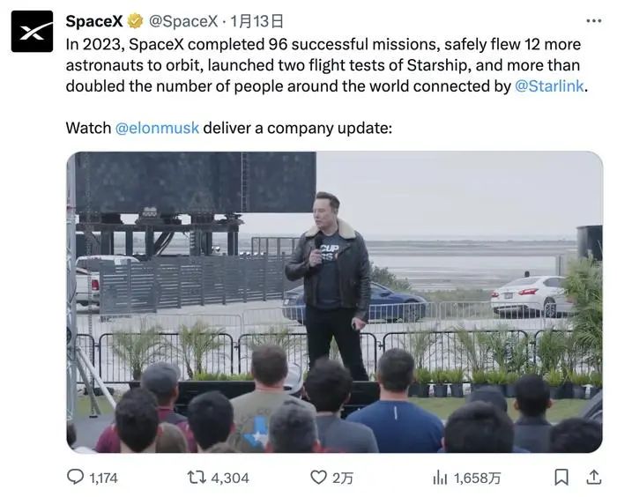
Task: Click the SpaceX display name
Action: 94,20
